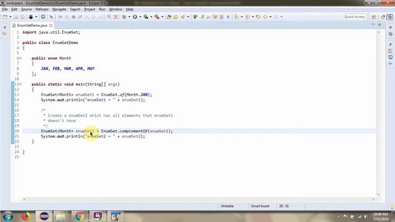The width and height of the screenshot is (395, 222).
Task: Click the editor horizontal scrollbar
Action: point(199,199)
